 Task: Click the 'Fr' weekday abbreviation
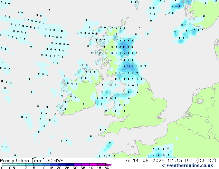coord(128,161)
